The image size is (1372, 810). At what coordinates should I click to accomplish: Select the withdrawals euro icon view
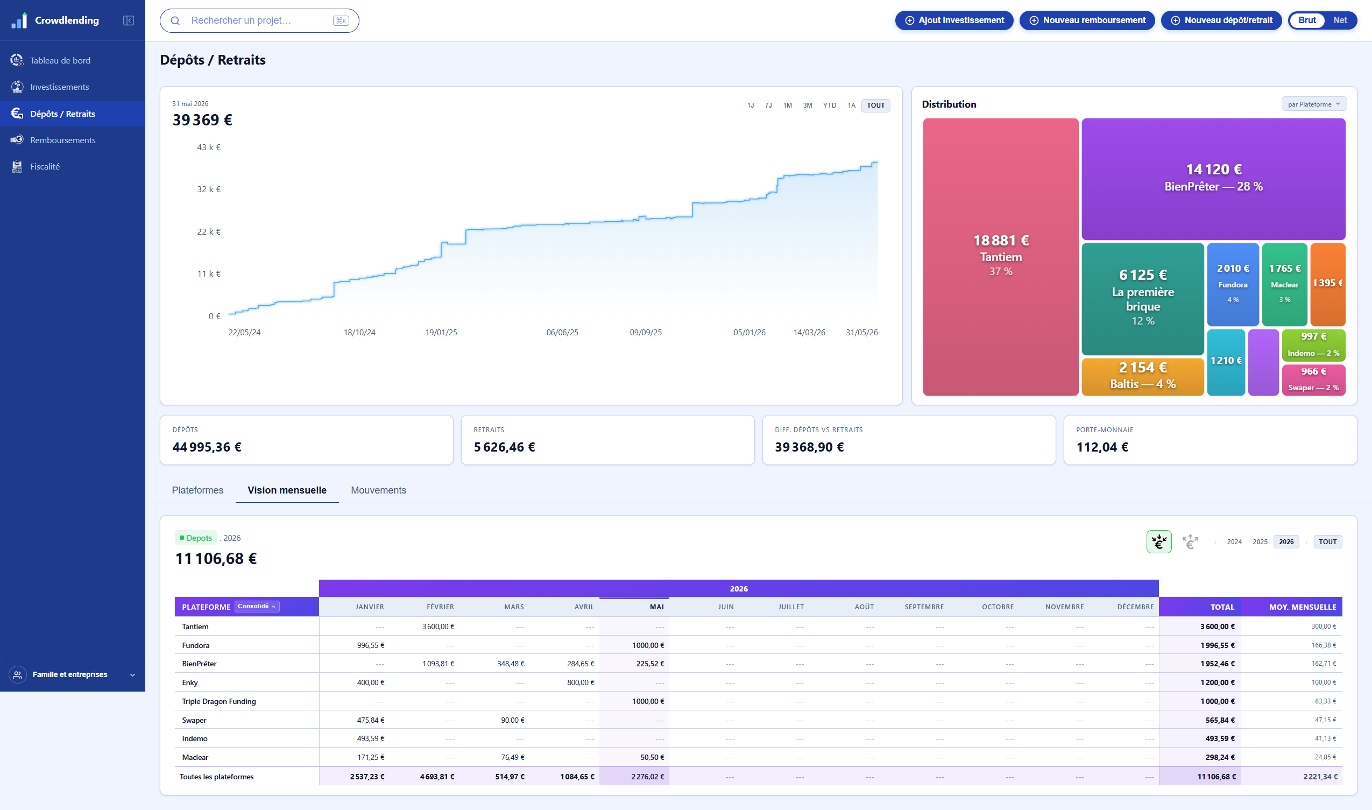[x=1190, y=541]
